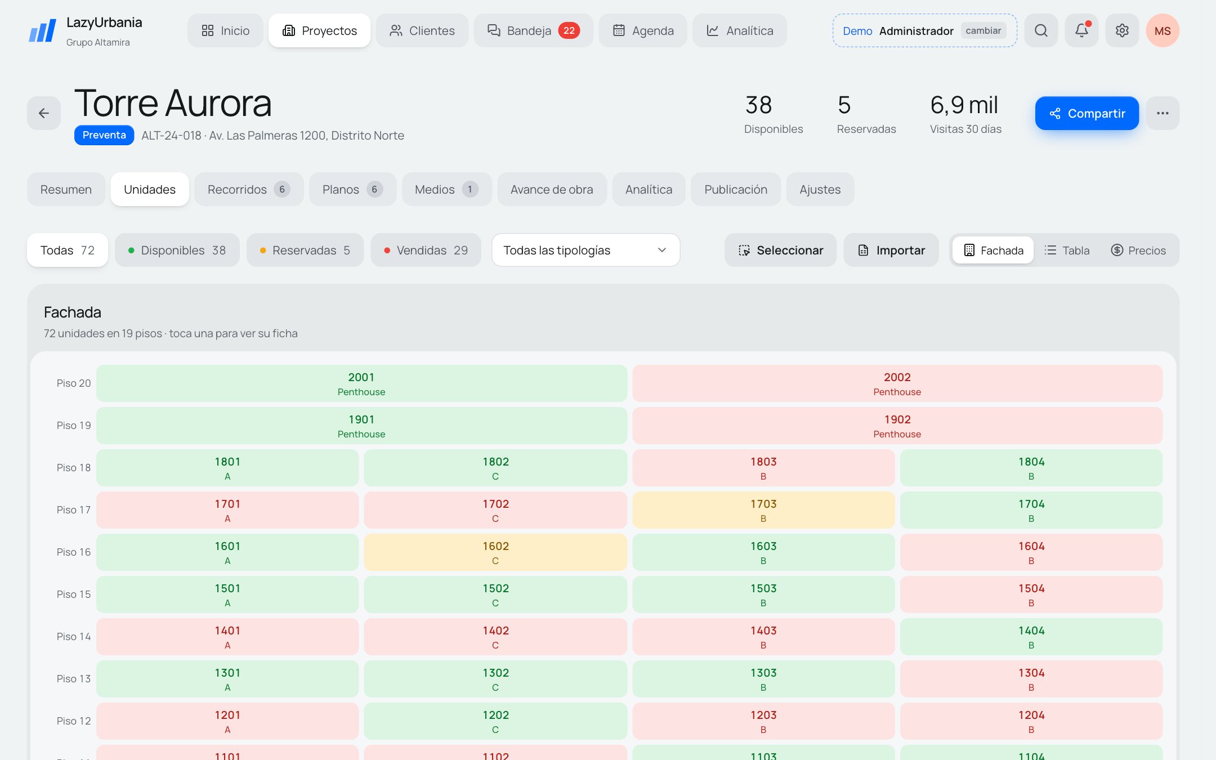This screenshot has height=760, width=1216.
Task: Switch to the Planos tab
Action: click(x=352, y=189)
